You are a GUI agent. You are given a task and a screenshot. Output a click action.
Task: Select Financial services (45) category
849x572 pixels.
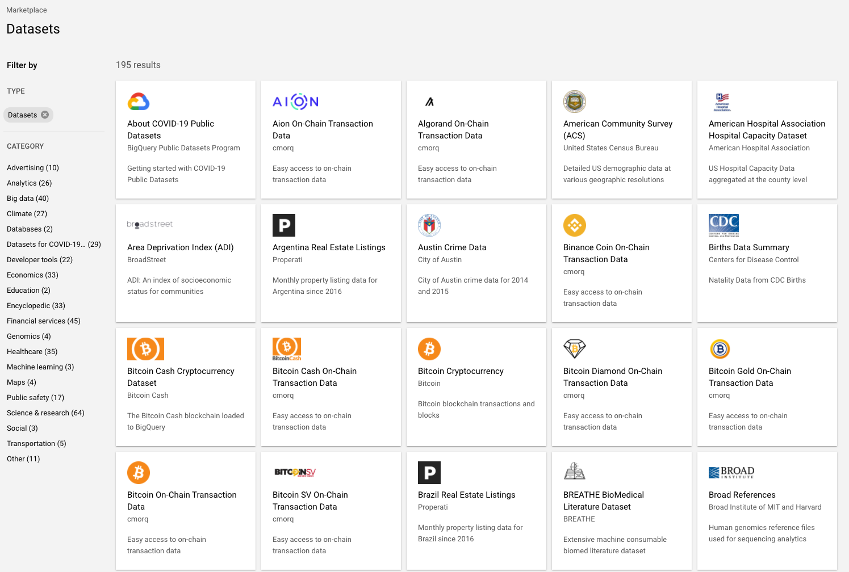pos(44,321)
